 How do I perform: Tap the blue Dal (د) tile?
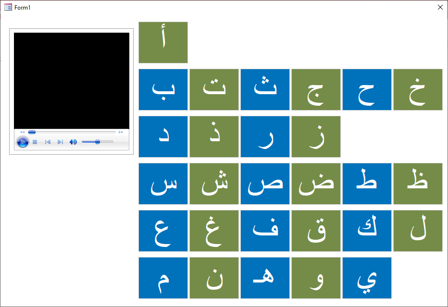tap(163, 136)
